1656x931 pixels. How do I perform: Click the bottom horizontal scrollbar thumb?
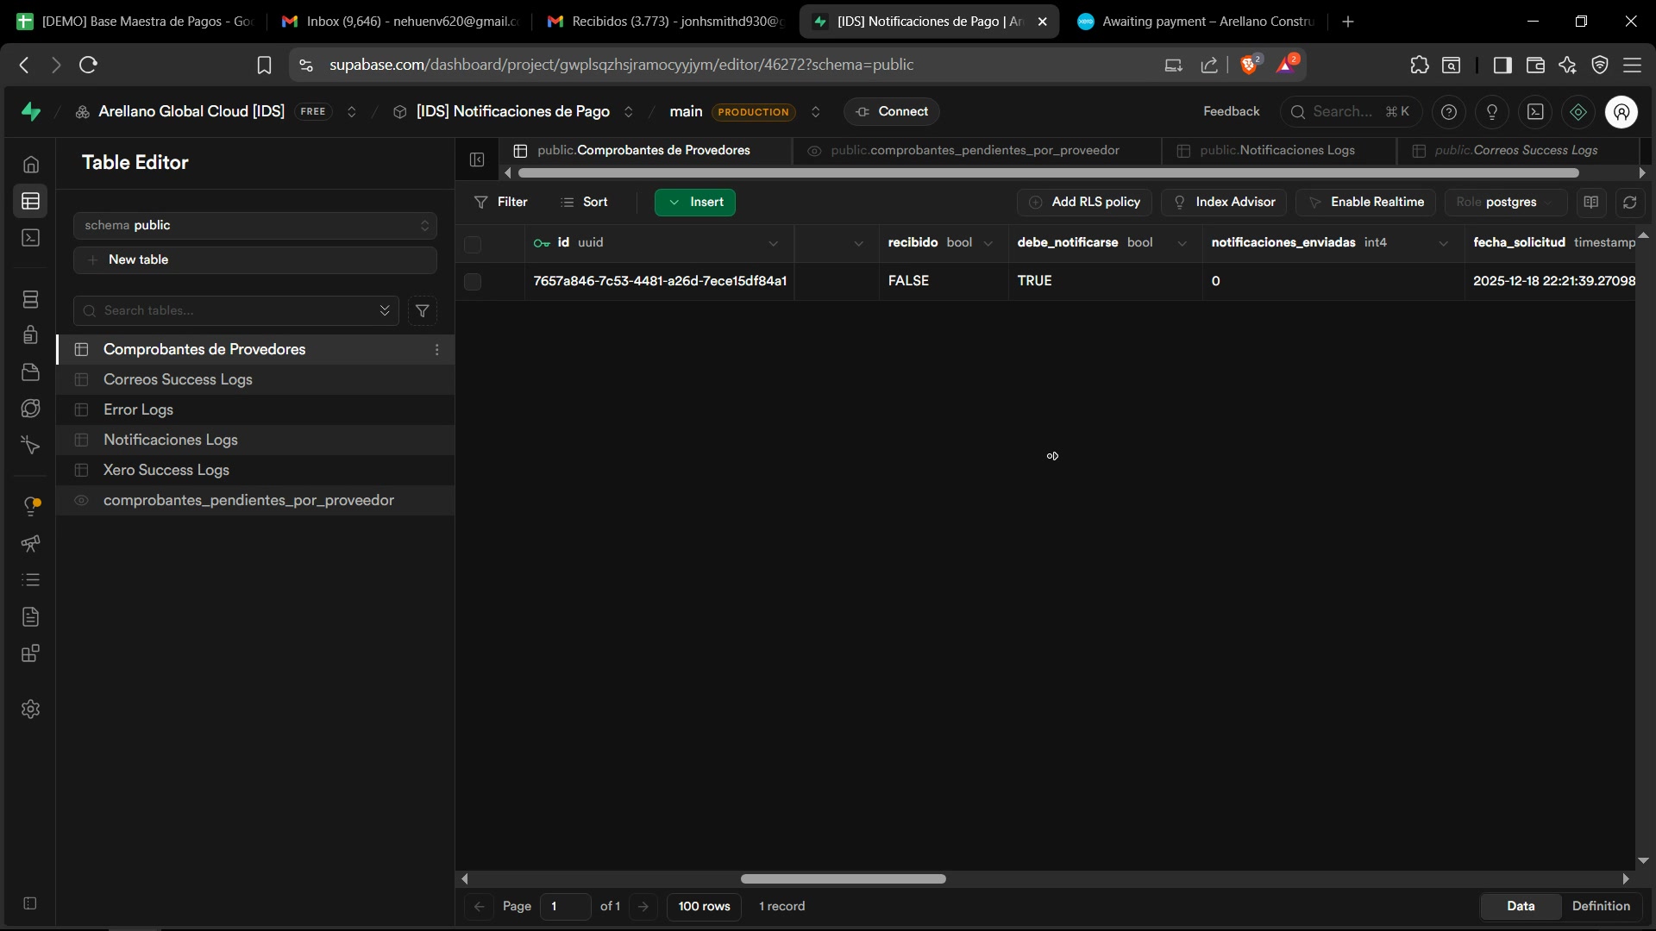pos(843,878)
